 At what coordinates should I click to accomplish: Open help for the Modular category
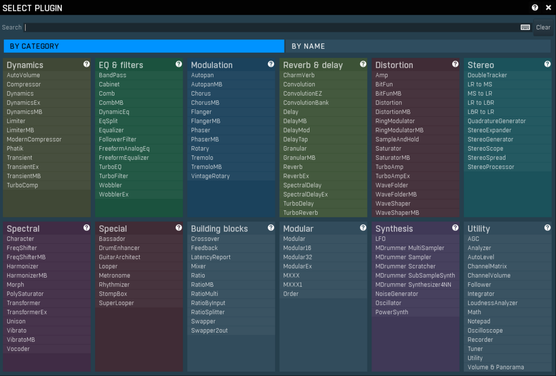click(363, 228)
